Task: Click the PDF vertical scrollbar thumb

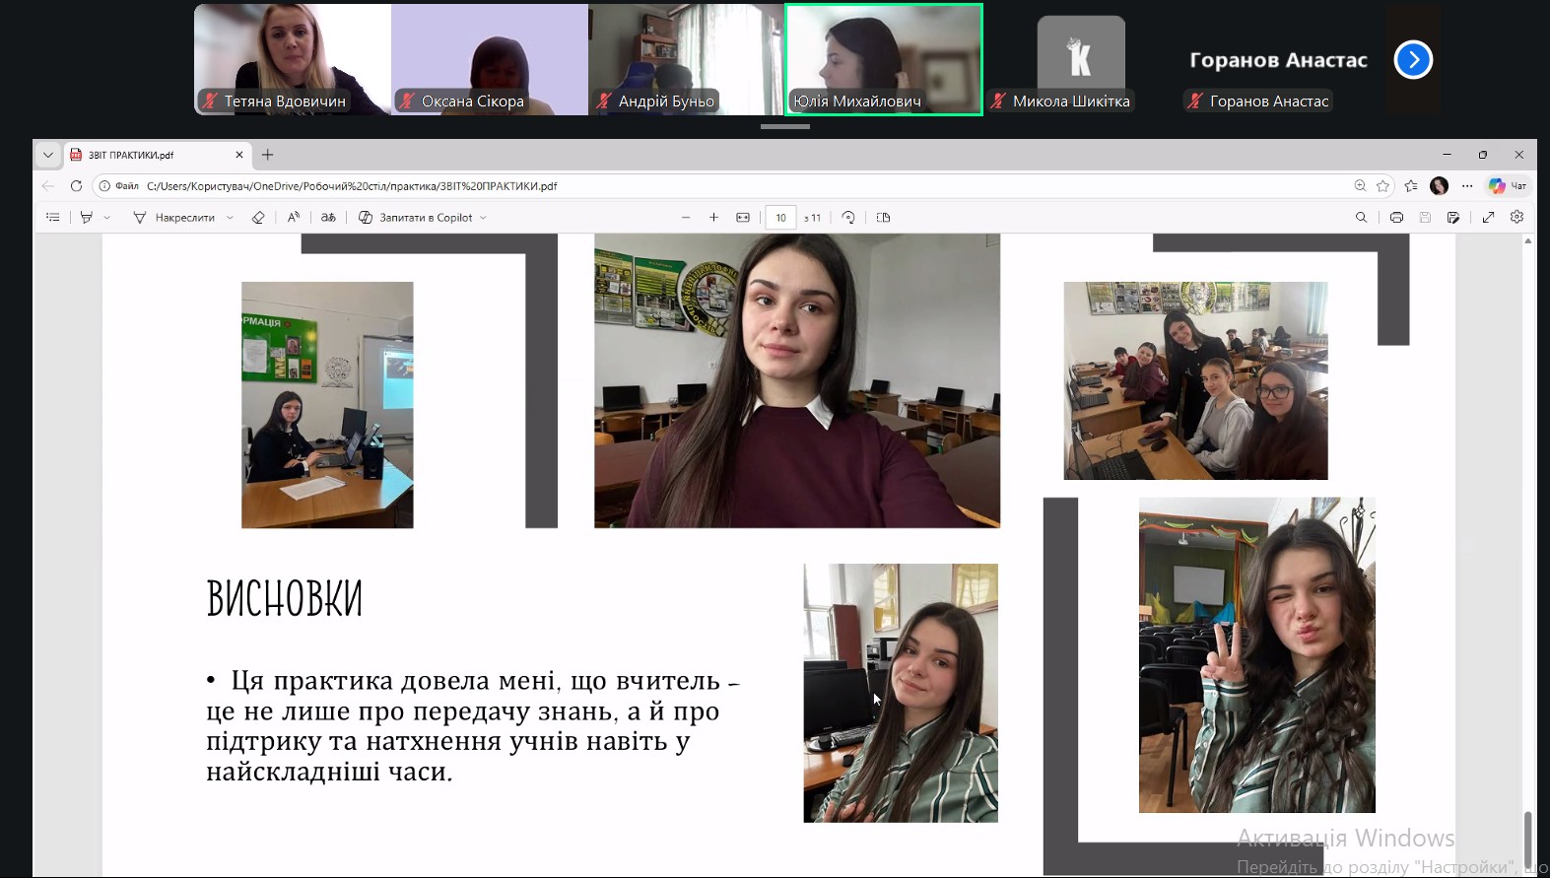Action: pyautogui.click(x=1528, y=838)
